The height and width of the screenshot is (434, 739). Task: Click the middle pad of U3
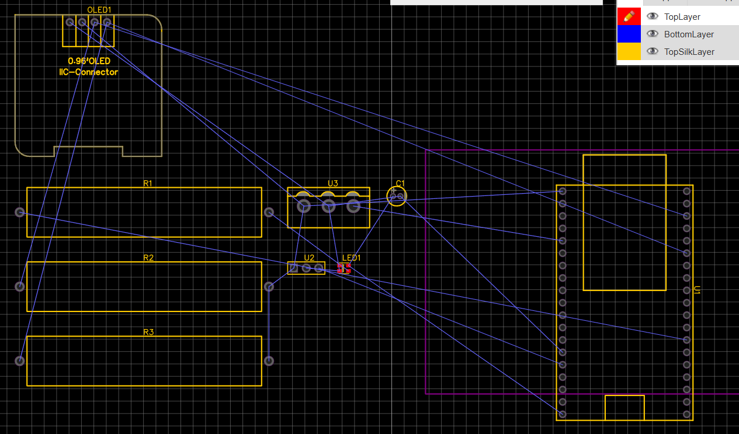(x=329, y=205)
